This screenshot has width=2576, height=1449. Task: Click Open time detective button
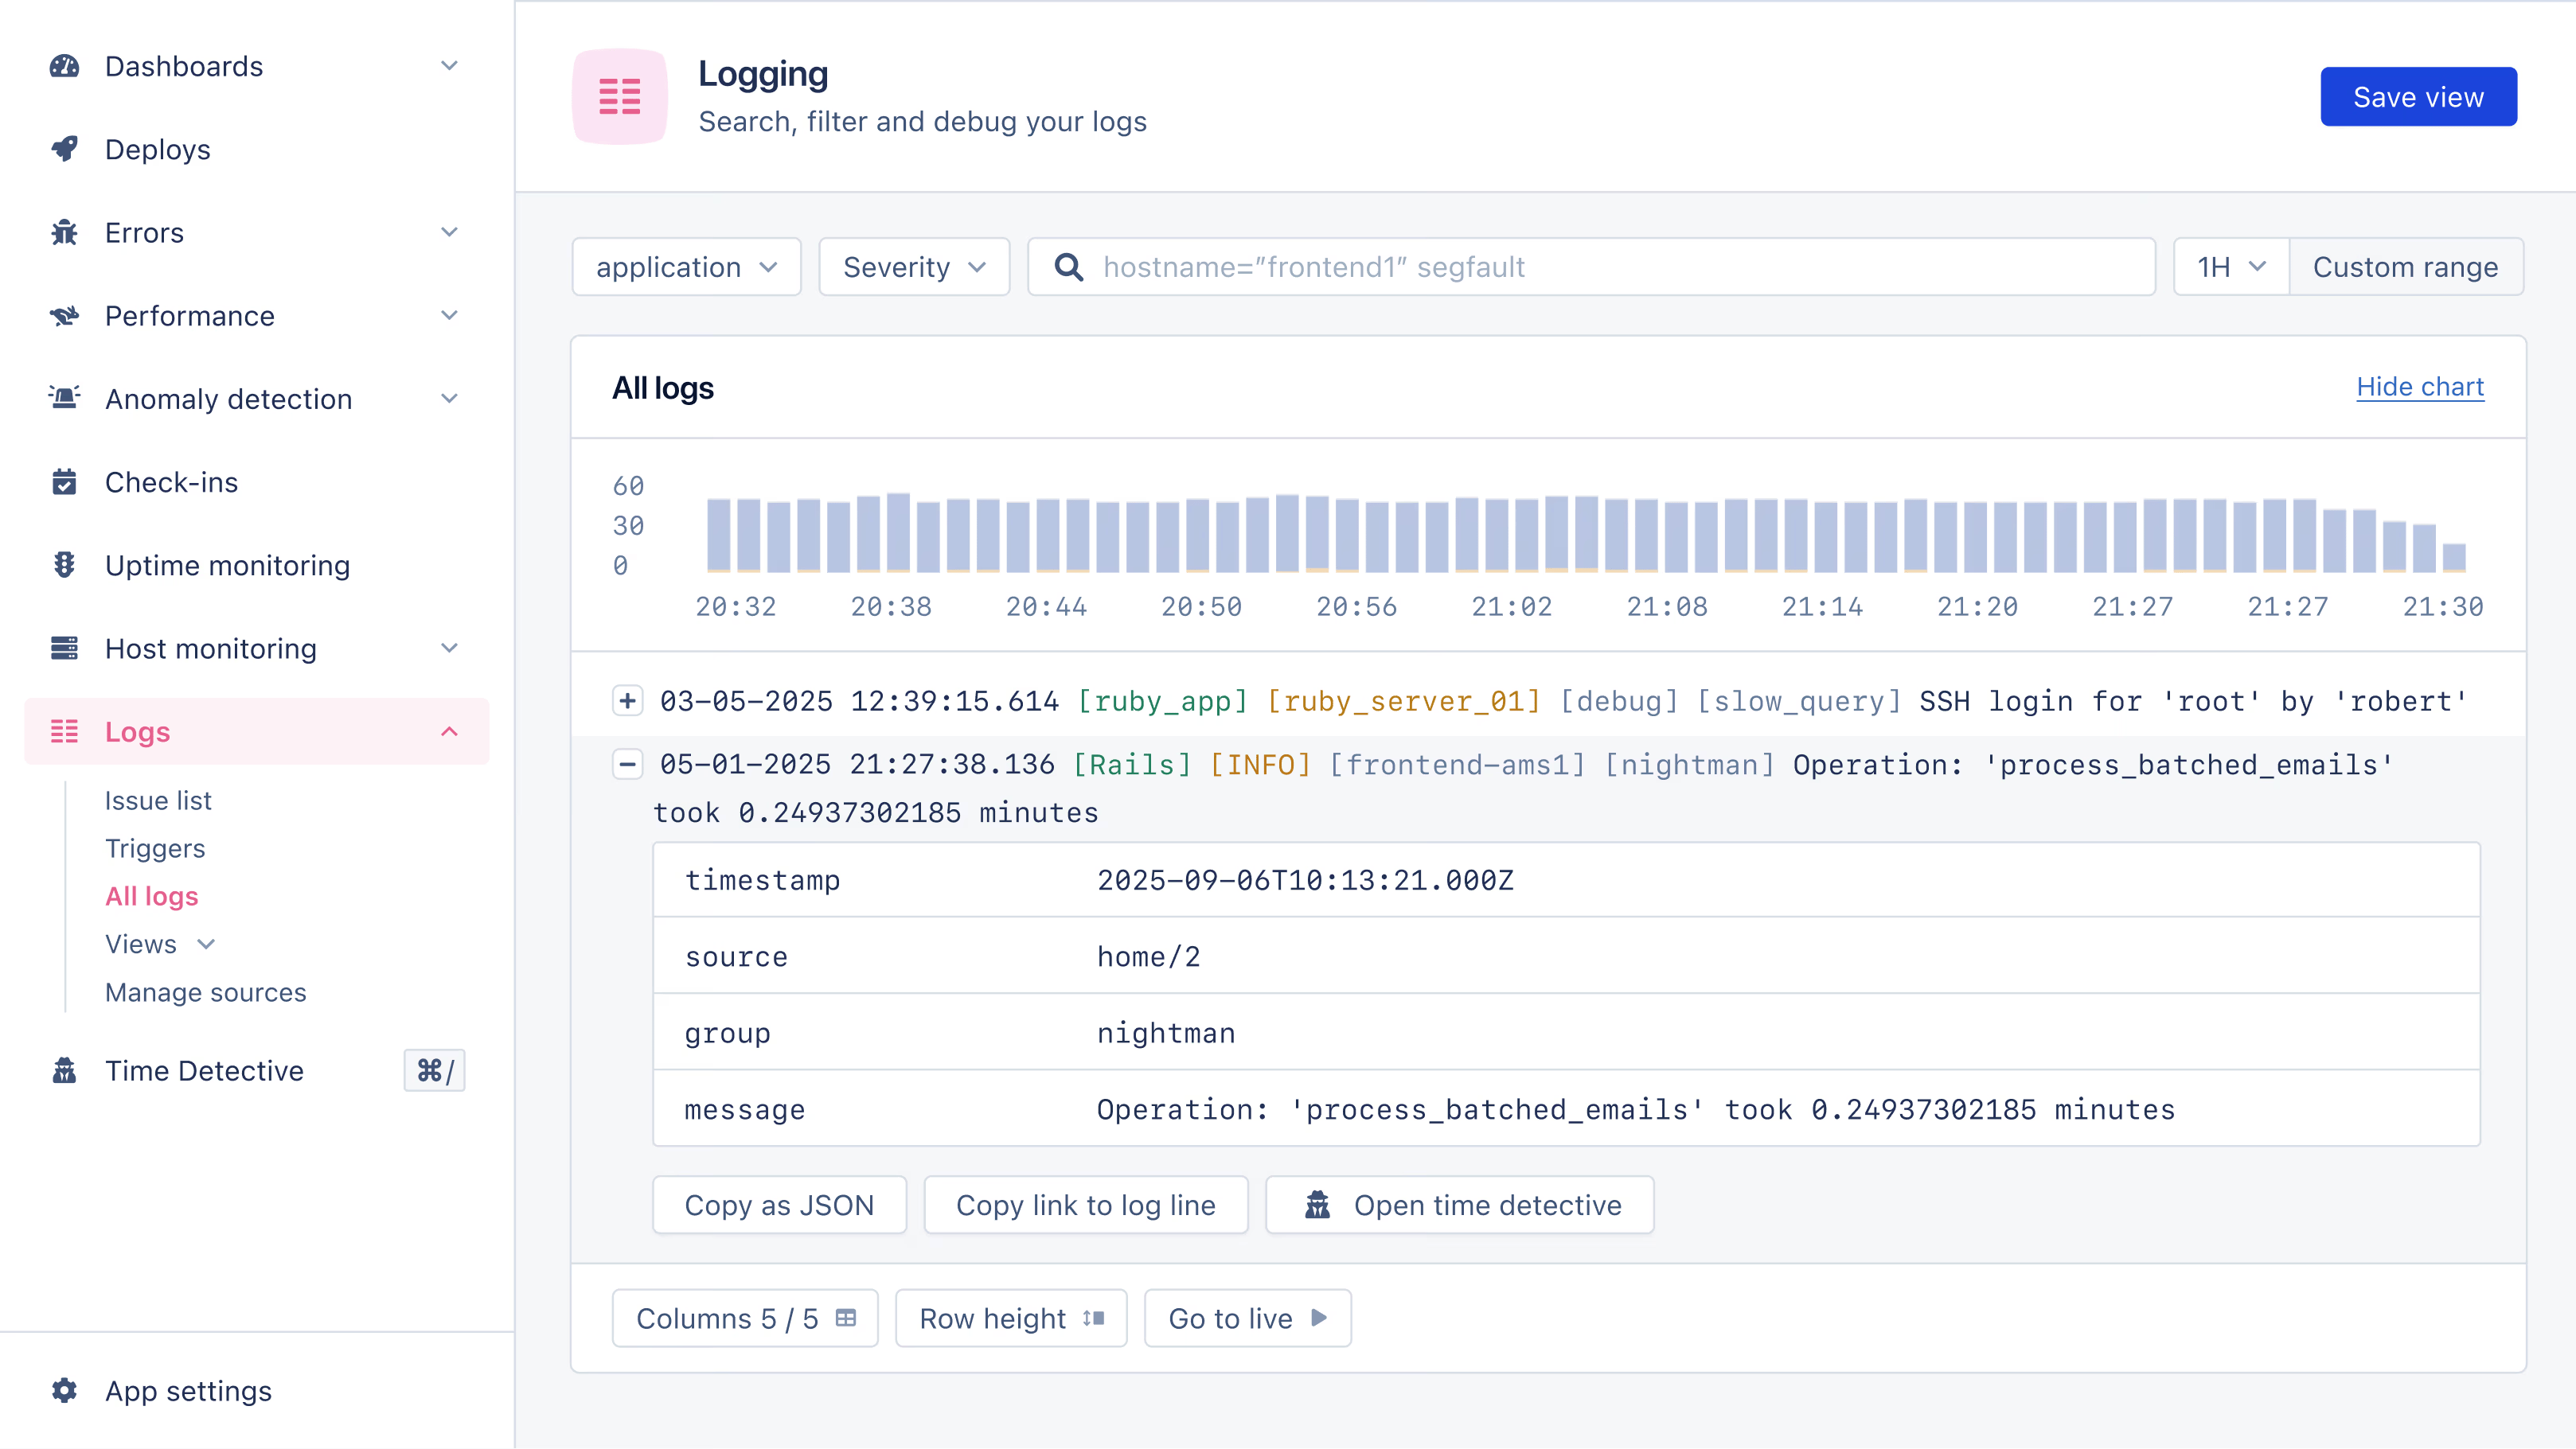1460,1206
